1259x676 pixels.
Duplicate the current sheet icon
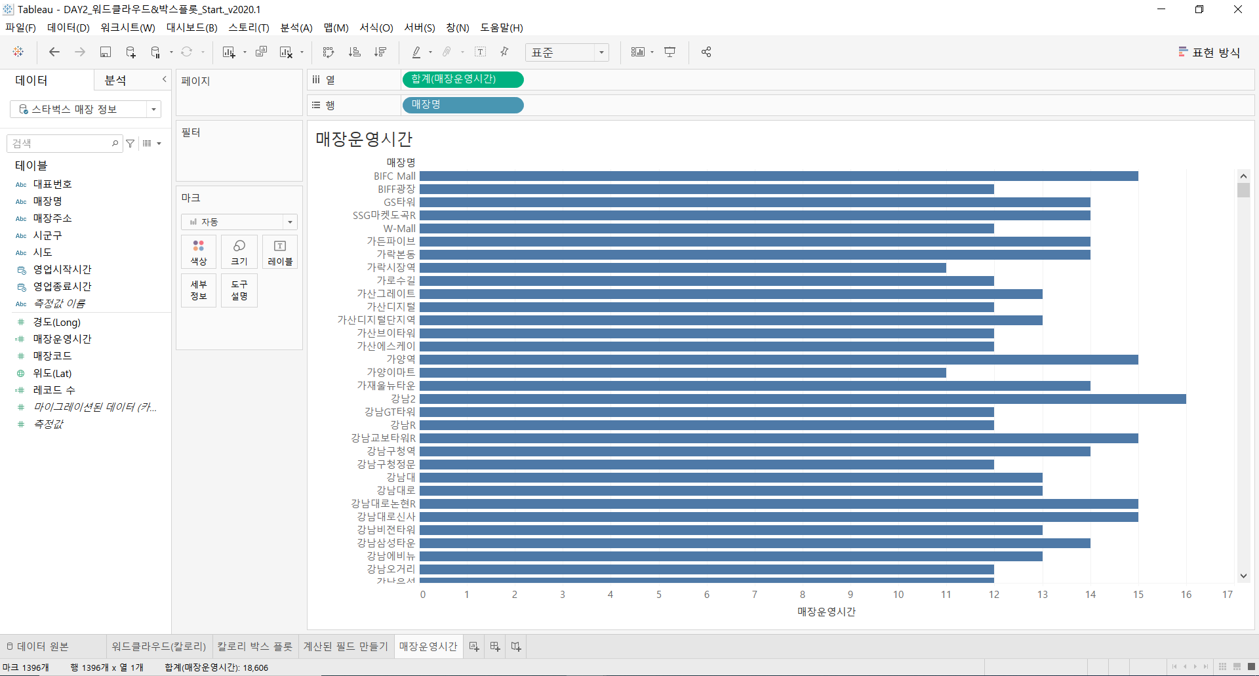point(261,52)
